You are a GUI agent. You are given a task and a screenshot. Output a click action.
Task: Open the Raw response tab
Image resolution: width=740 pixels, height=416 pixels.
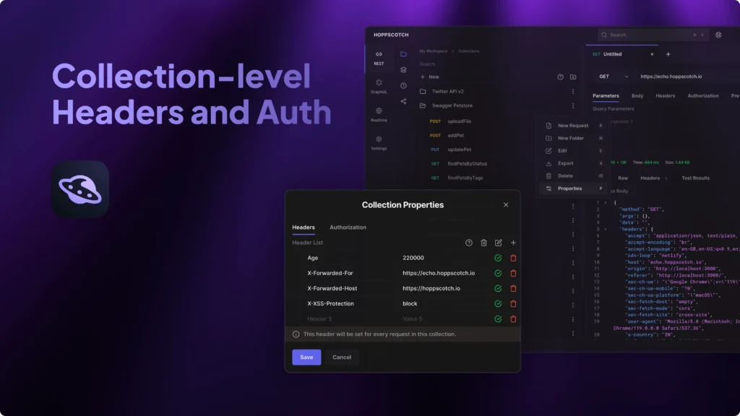[x=623, y=178]
